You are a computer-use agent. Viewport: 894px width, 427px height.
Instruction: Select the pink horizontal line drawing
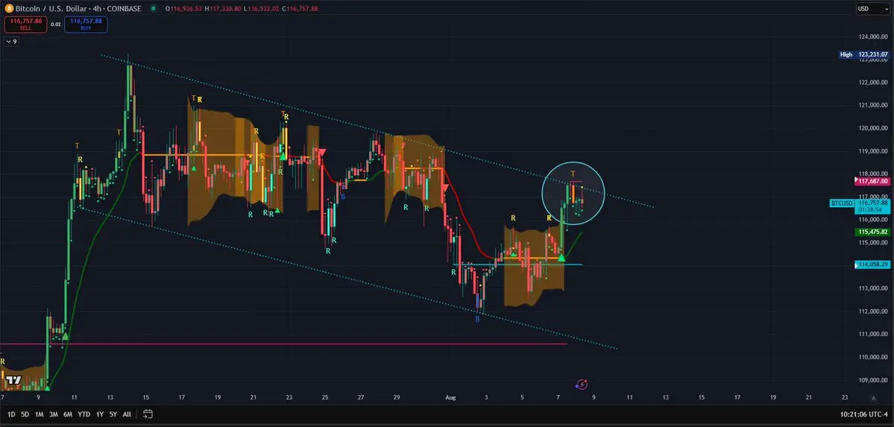click(283, 344)
